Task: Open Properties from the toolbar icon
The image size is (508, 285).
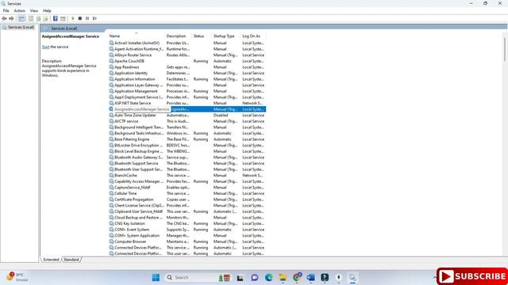Action: 31,18
